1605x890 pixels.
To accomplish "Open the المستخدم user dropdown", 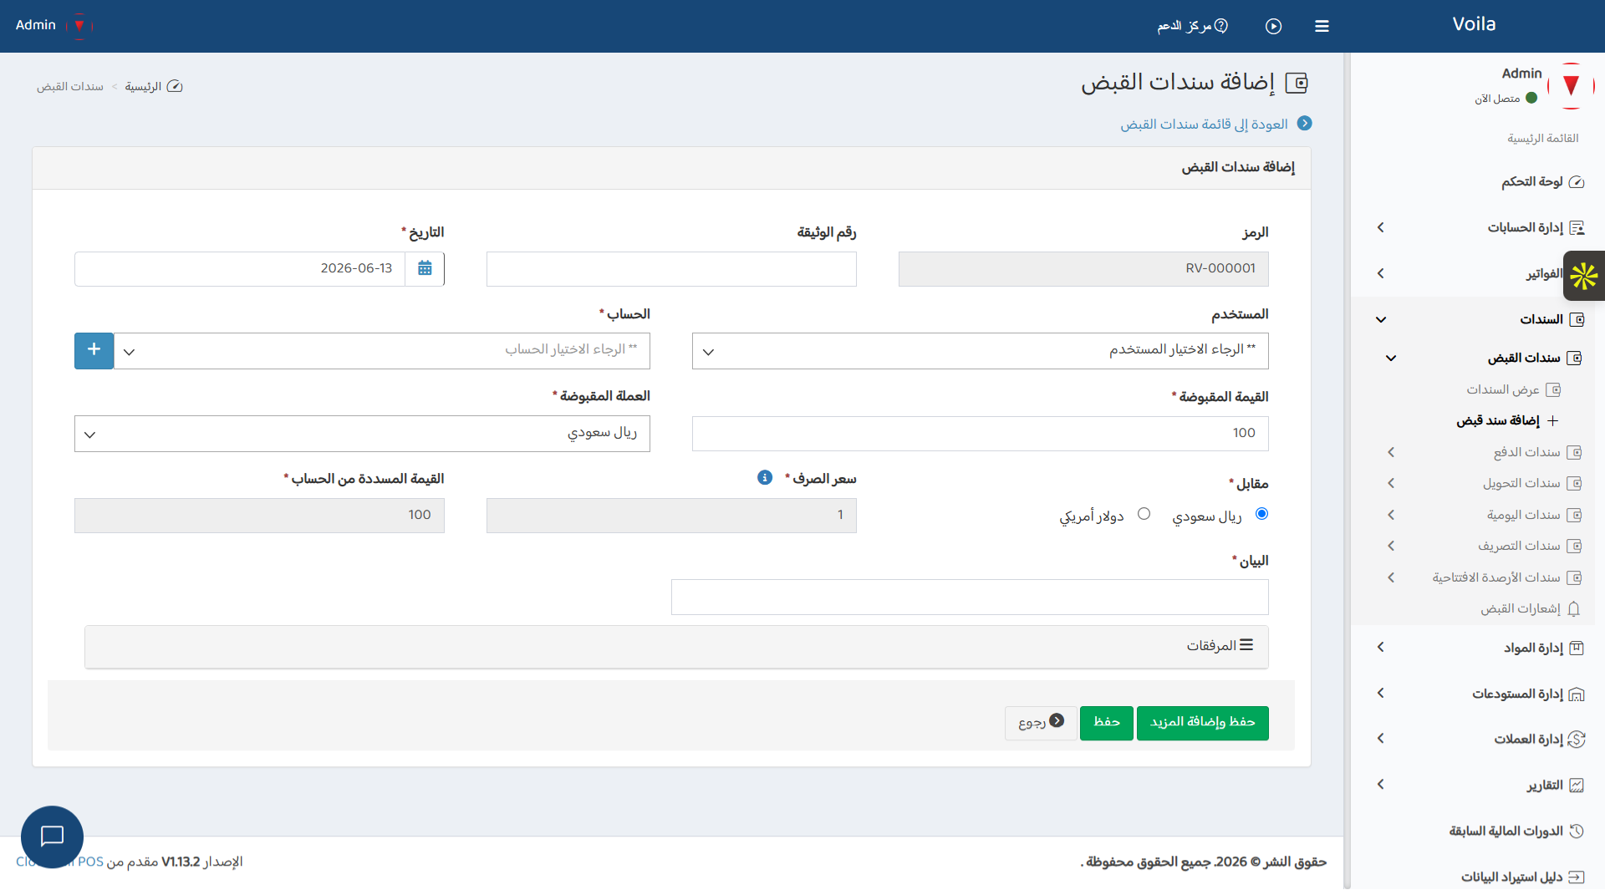I will tap(980, 351).
